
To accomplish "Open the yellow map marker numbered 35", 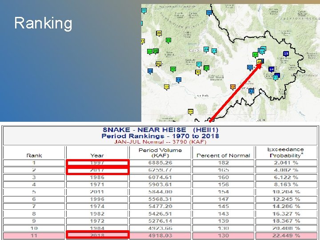I will 190,112.
